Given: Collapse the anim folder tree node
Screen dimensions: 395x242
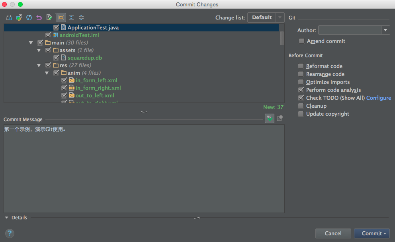Looking at the screenshot, I should click(x=47, y=73).
